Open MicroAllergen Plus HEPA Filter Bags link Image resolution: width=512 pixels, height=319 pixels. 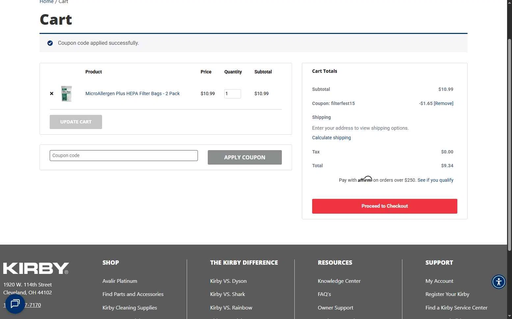(132, 93)
